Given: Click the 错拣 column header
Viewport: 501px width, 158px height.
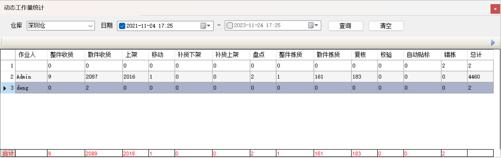Looking at the screenshot, I should [454, 55].
